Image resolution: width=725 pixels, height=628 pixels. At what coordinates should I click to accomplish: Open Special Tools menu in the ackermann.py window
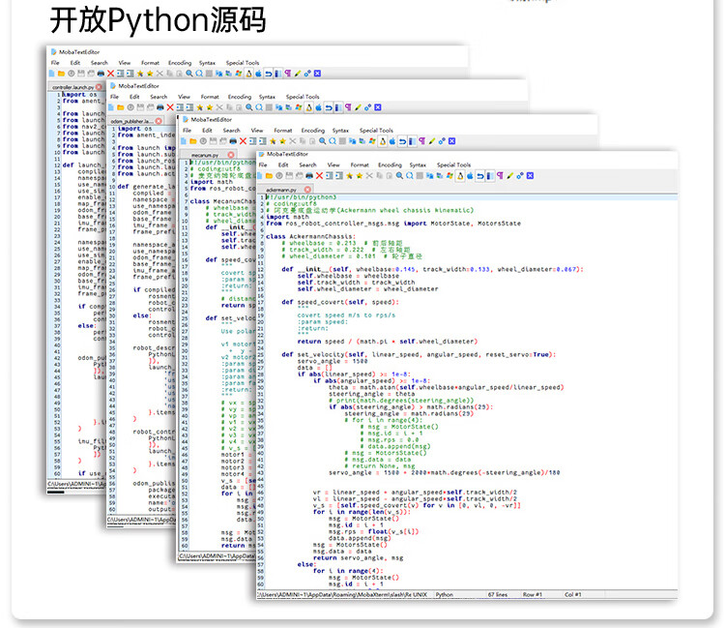click(453, 165)
